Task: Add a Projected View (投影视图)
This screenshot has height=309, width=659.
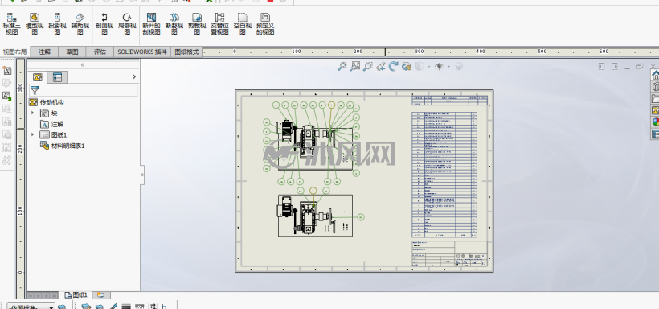Action: (x=57, y=23)
